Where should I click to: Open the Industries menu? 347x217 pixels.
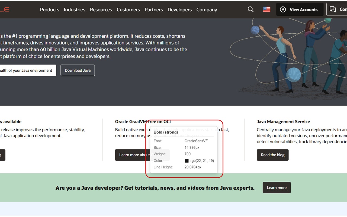(75, 9)
